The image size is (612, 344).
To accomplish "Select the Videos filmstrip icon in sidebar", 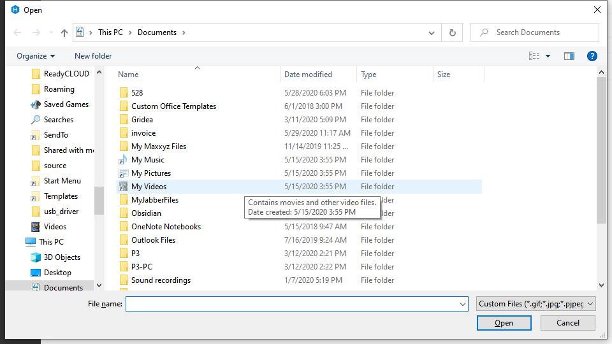I will 36,227.
